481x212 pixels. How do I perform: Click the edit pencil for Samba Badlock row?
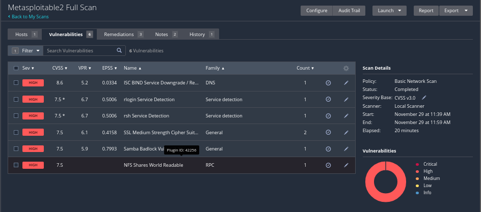346,149
